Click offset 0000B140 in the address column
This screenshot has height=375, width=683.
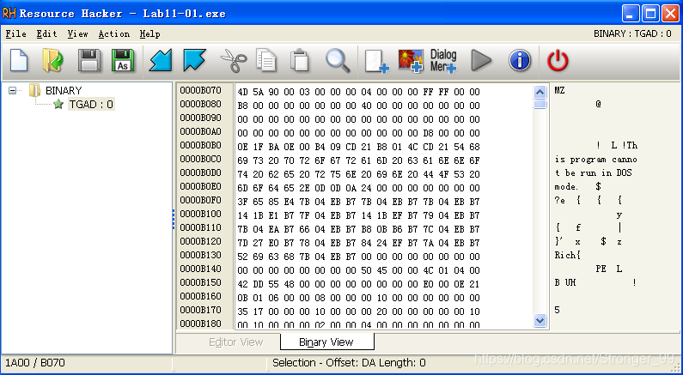click(201, 269)
